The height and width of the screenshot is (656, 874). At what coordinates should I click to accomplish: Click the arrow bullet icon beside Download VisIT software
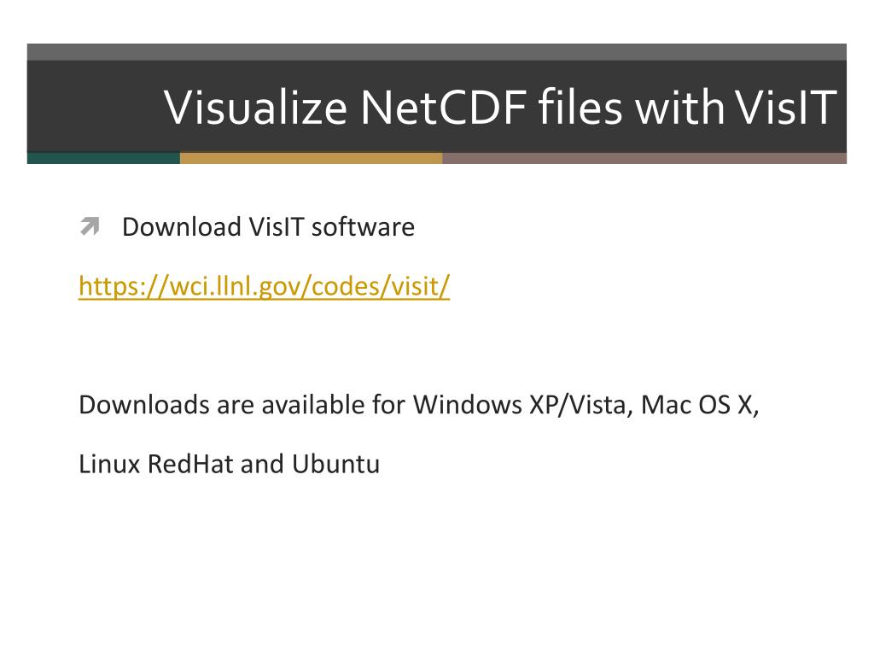(90, 225)
